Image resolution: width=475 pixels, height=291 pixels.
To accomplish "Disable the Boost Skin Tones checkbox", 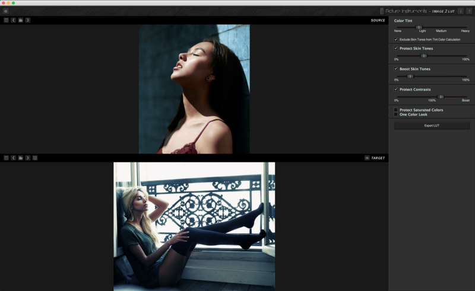I will pos(395,69).
